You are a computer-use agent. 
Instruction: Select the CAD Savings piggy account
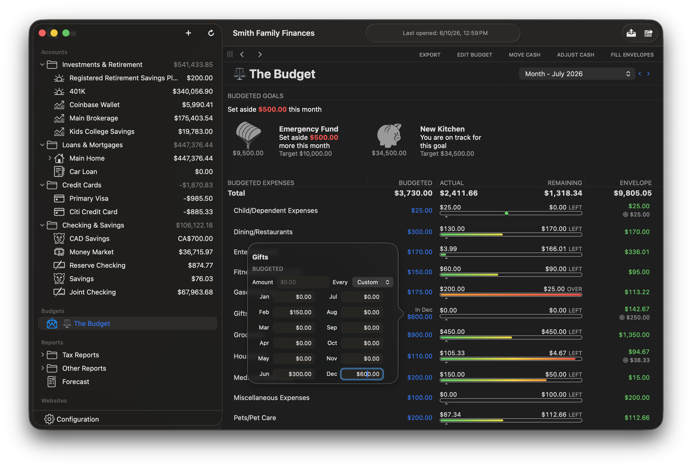pyautogui.click(x=133, y=239)
